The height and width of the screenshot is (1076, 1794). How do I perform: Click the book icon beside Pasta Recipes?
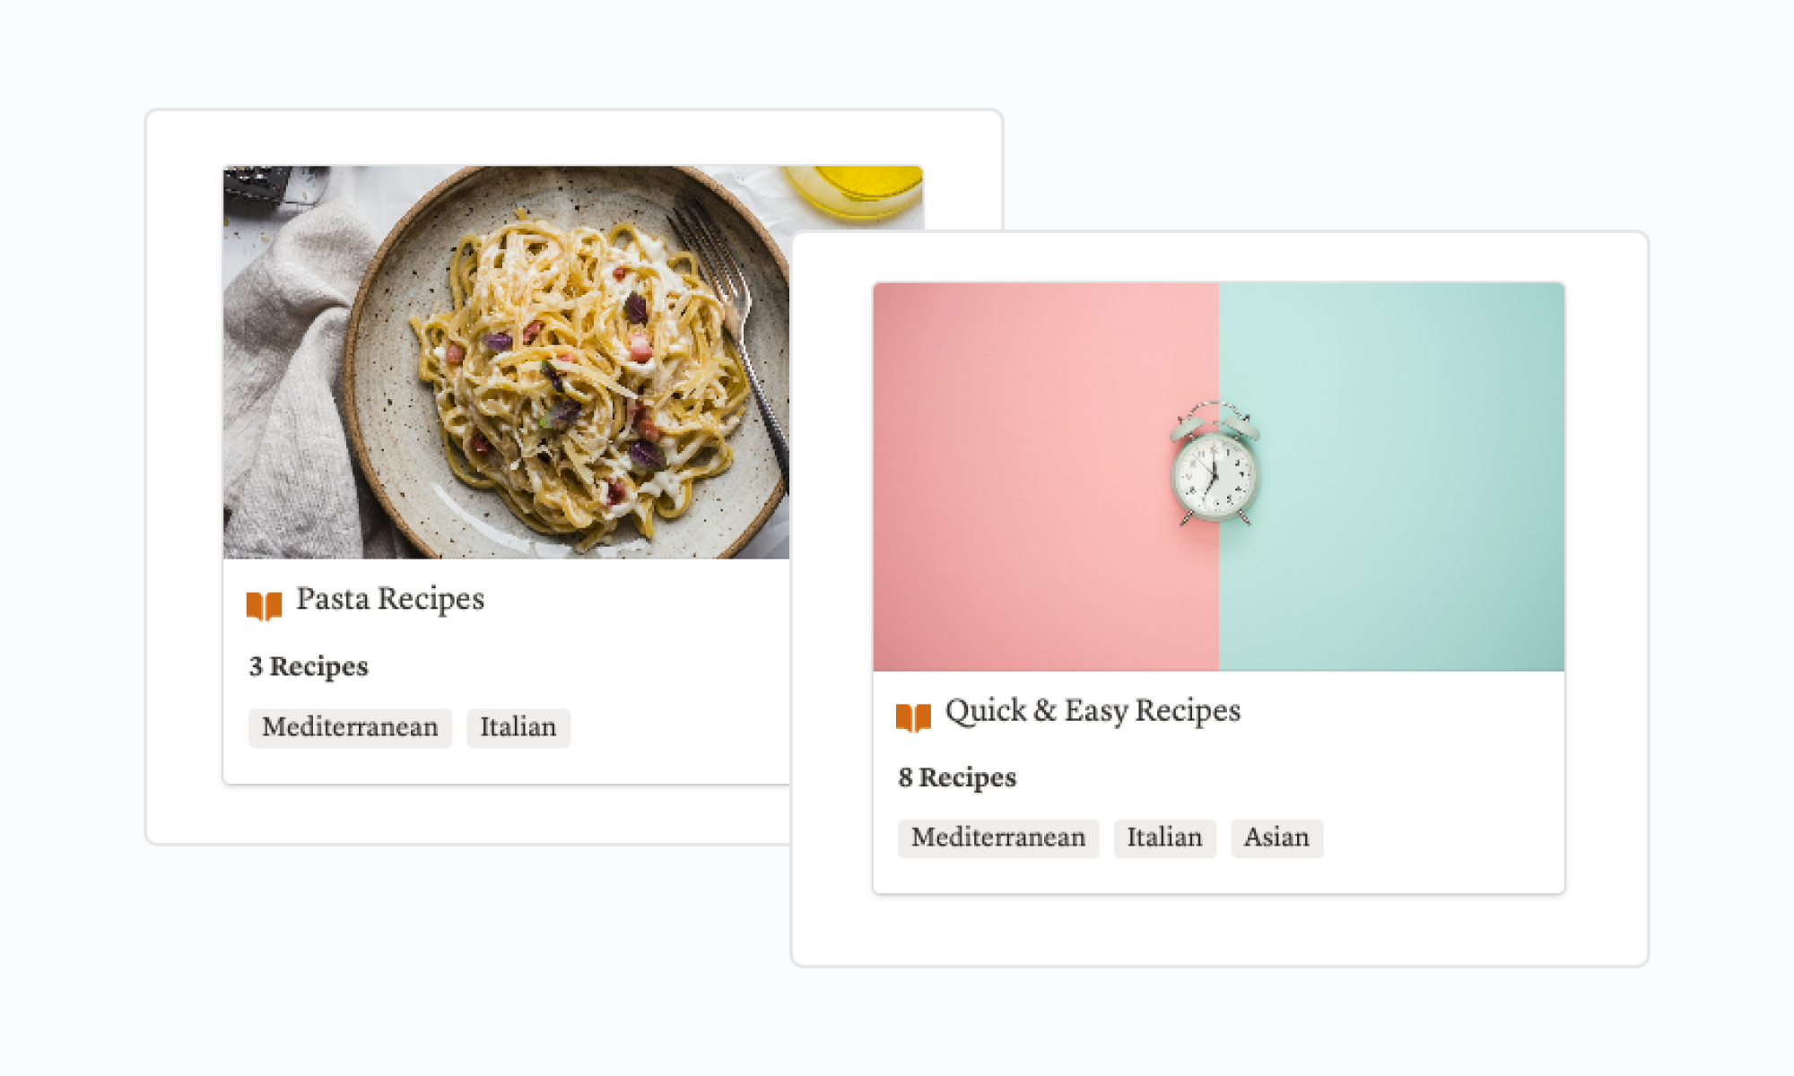[264, 605]
